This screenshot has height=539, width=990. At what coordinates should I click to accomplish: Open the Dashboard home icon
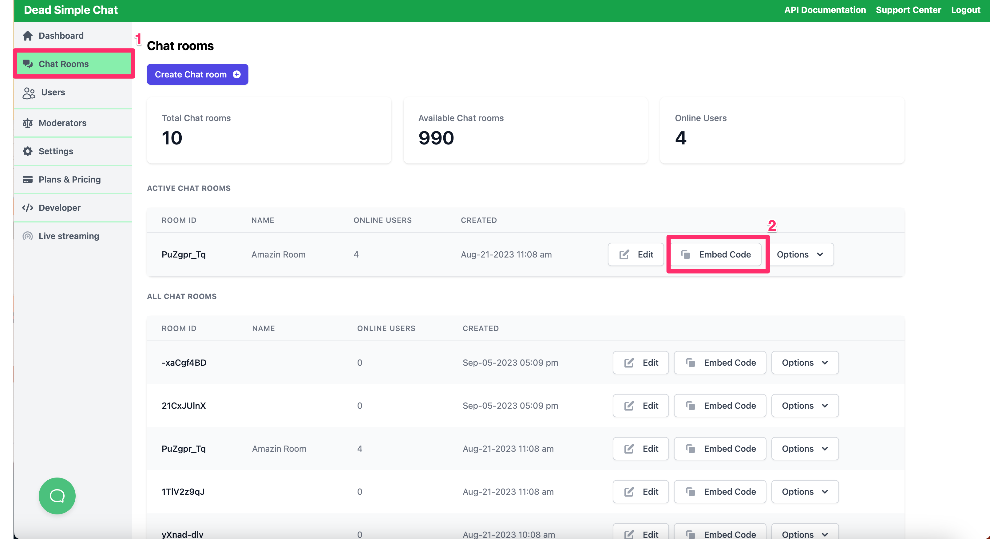(x=28, y=36)
